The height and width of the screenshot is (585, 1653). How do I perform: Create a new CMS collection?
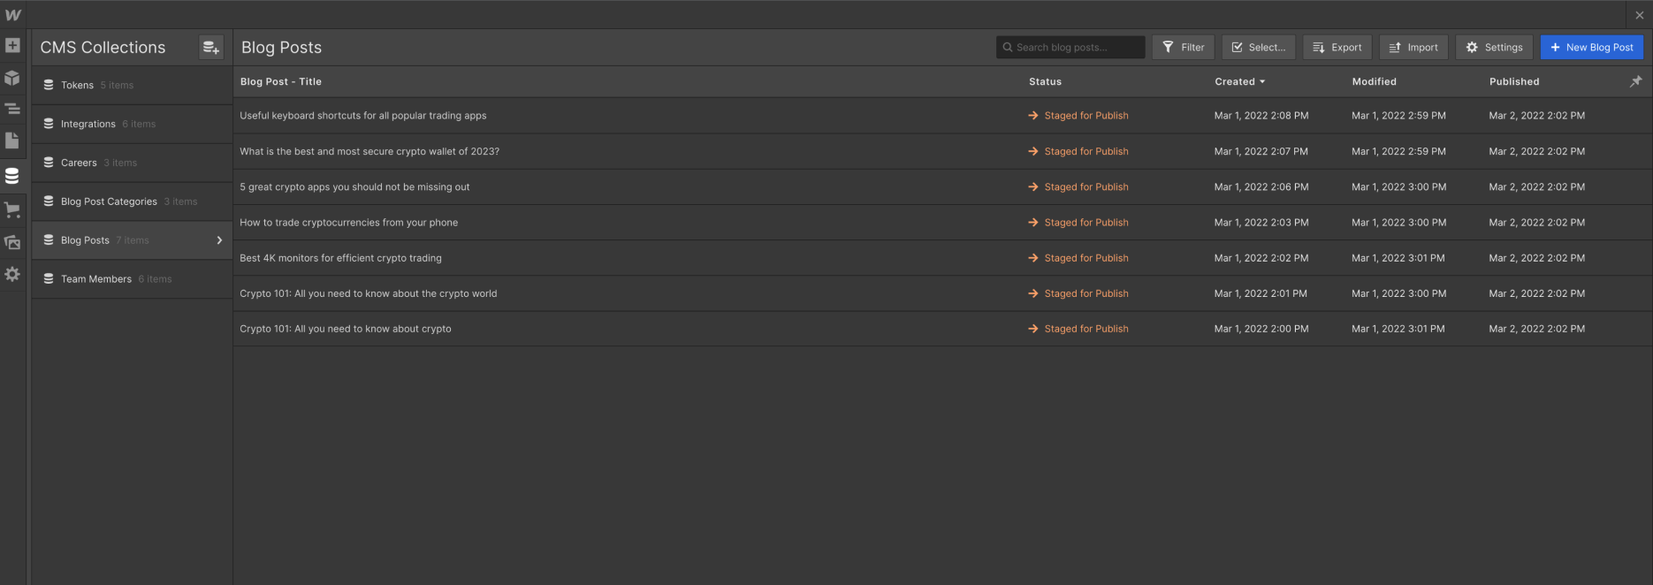pyautogui.click(x=210, y=48)
